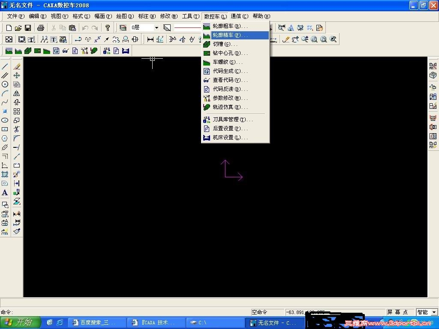The height and width of the screenshot is (329, 439).
Task: Select the parallel lines tool
Action: (5, 75)
